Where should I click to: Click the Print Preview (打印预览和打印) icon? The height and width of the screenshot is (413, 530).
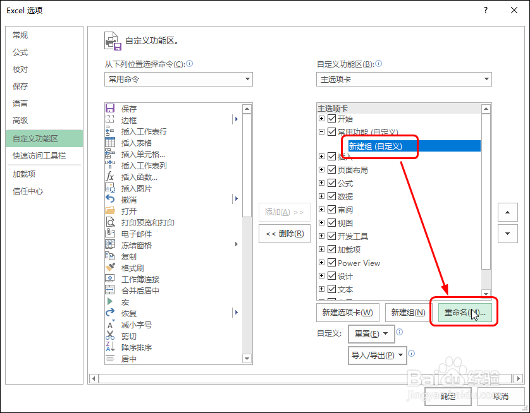[110, 222]
